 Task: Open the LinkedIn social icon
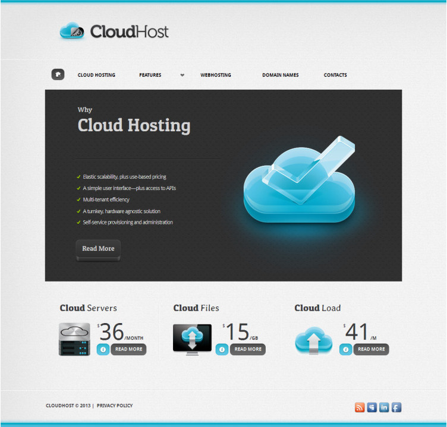coord(384,407)
